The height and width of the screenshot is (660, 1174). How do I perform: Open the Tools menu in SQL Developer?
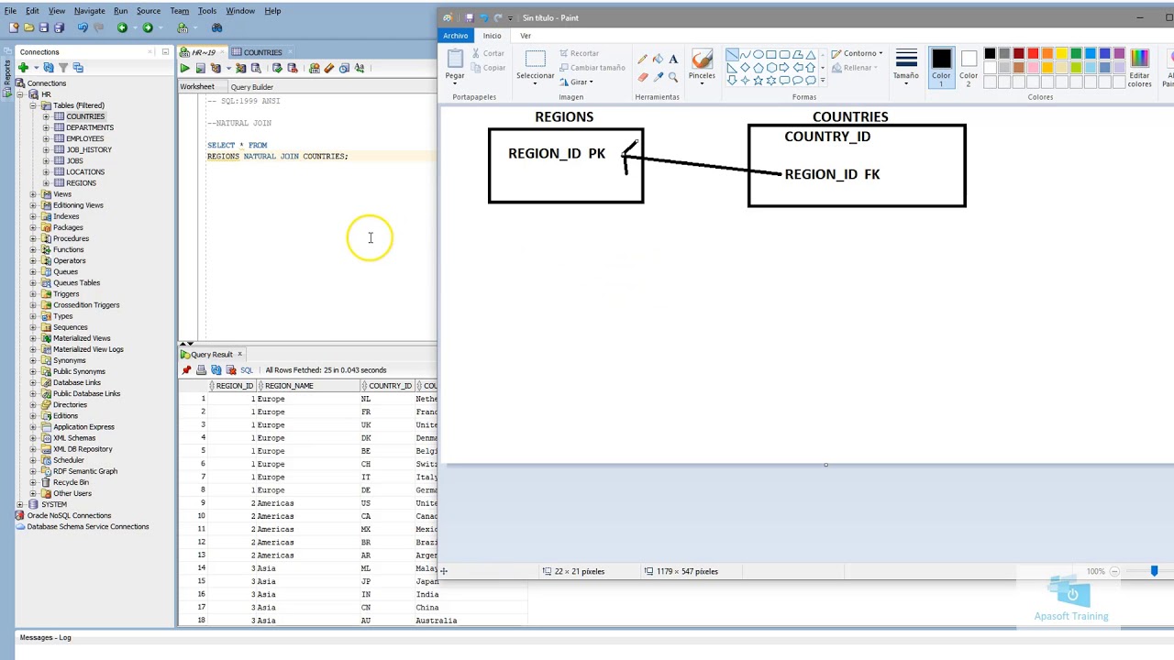tap(207, 11)
